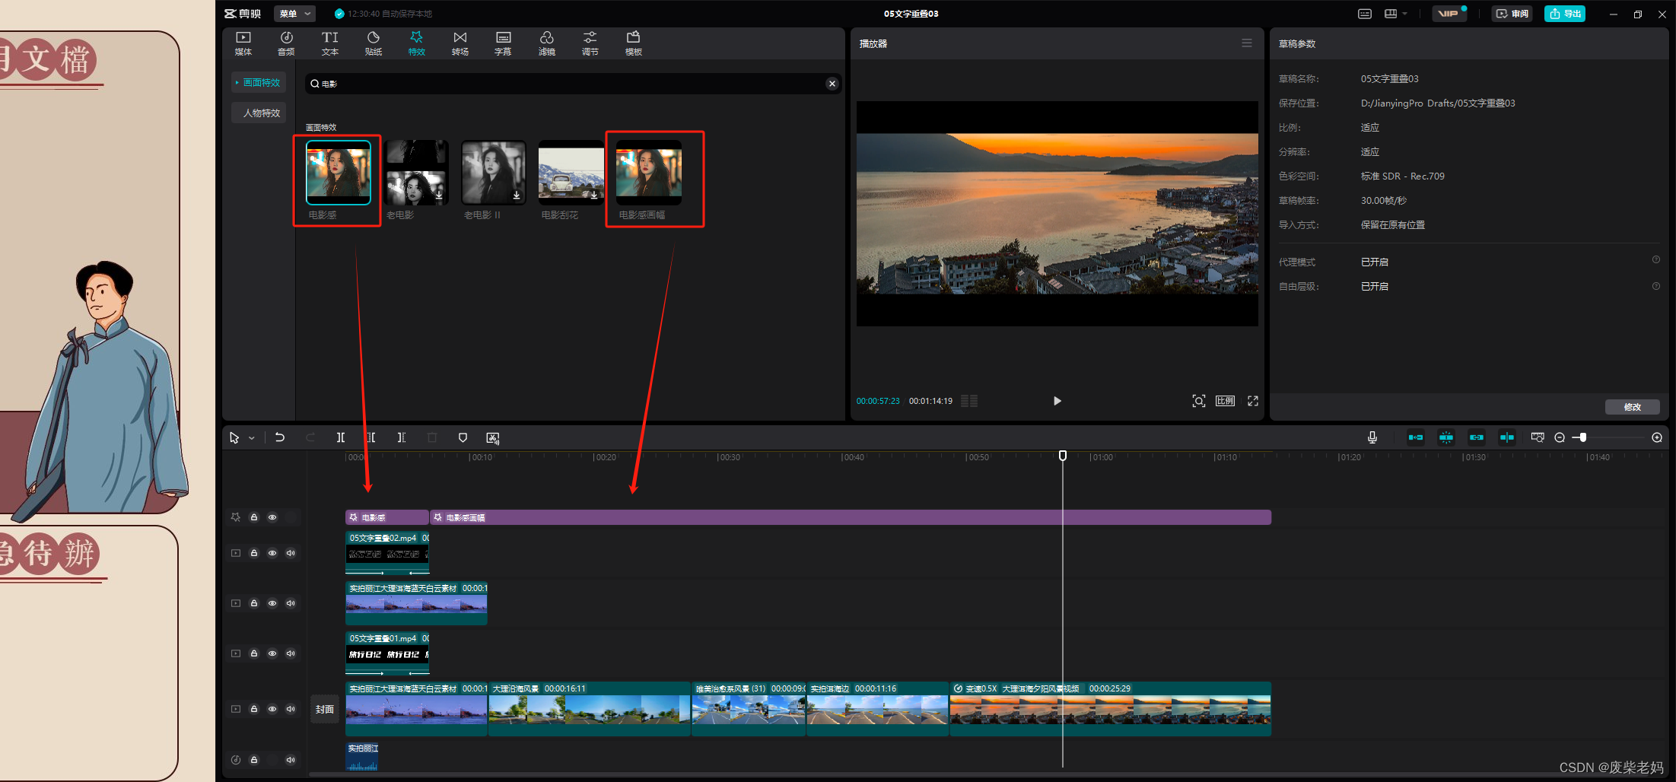Mute the 05文字重叠02.mp4 track
The image size is (1676, 782).
pos(291,553)
